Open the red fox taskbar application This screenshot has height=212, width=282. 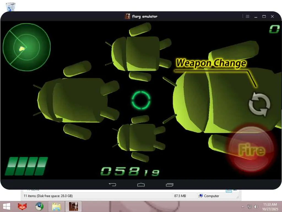(22, 206)
